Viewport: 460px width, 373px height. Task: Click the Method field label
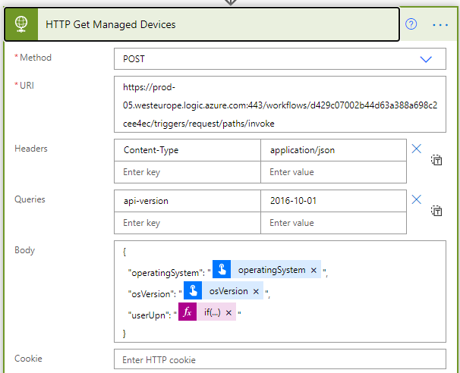coord(36,58)
